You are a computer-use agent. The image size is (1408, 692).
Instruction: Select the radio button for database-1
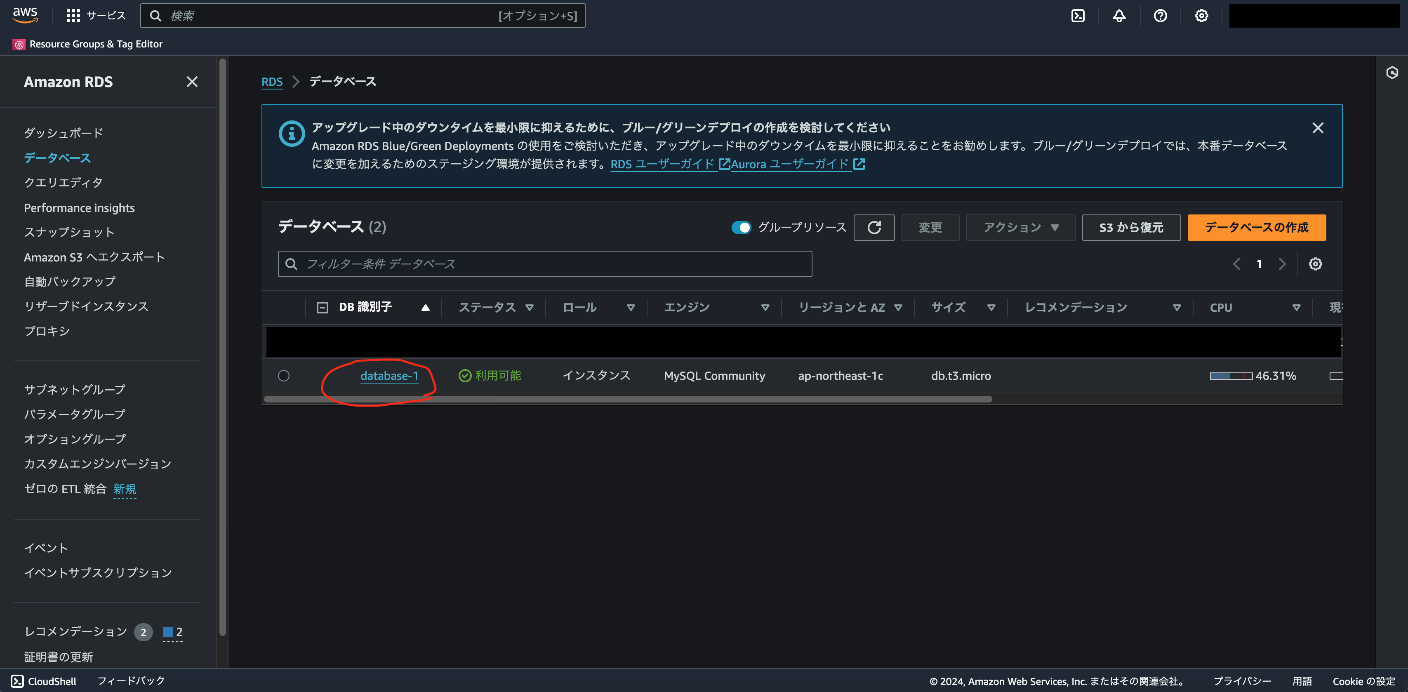coord(283,376)
